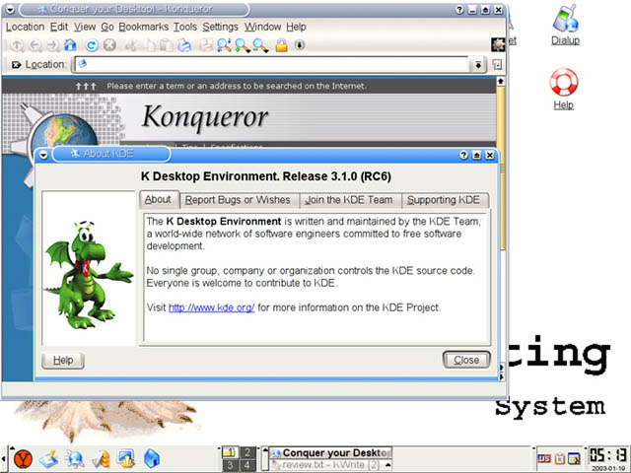Click the Security padlock icon
The image size is (631, 473).
pos(282,45)
